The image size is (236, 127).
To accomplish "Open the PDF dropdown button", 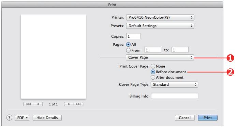I will [22, 118].
